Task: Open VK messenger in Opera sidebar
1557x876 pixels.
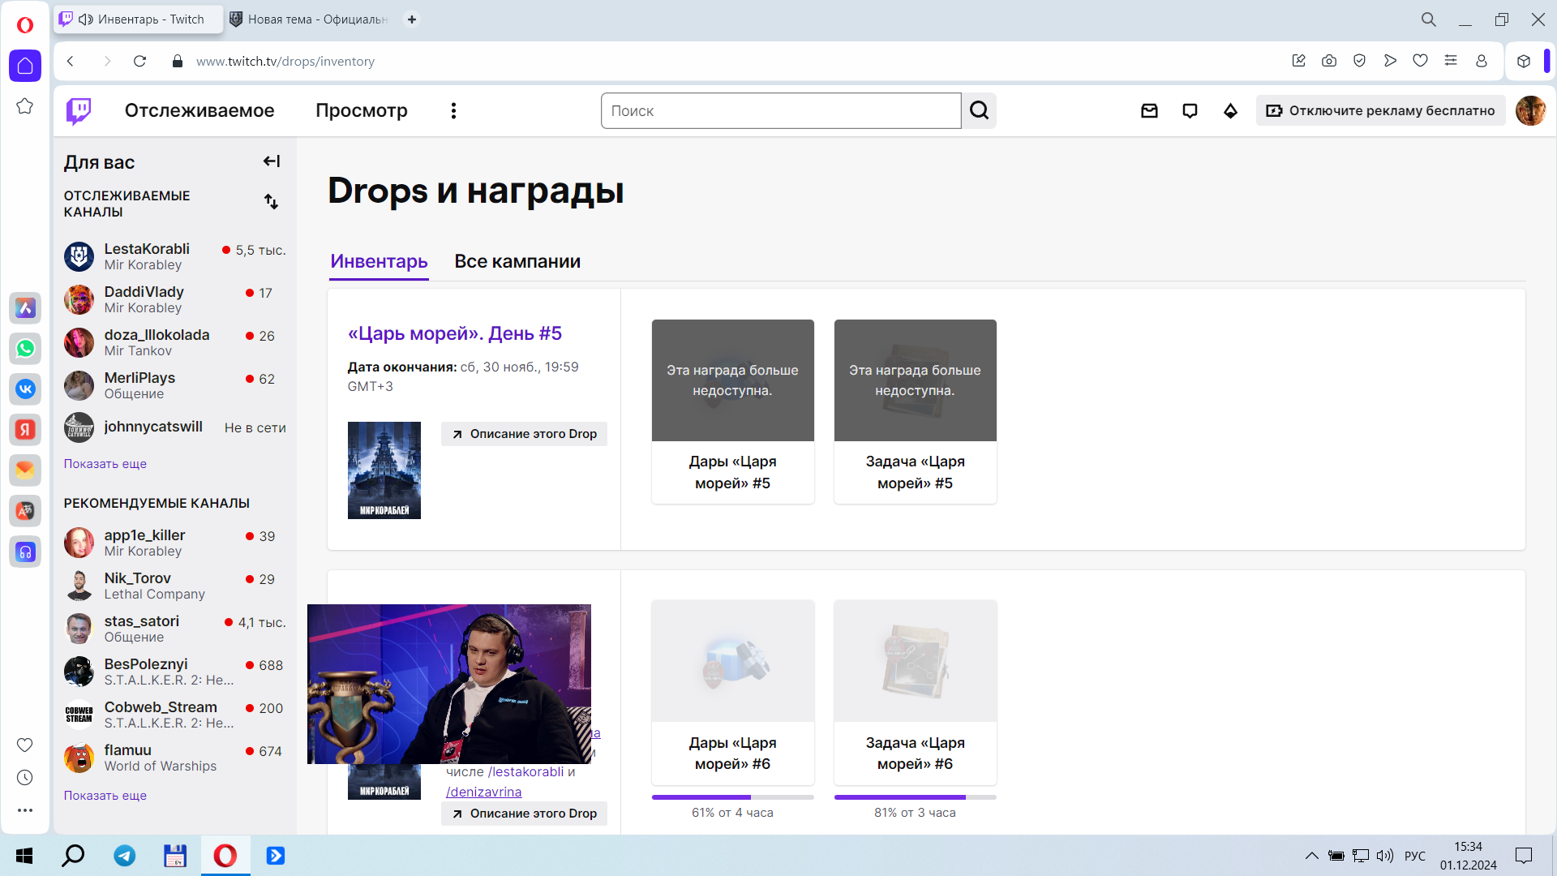Action: [x=25, y=389]
